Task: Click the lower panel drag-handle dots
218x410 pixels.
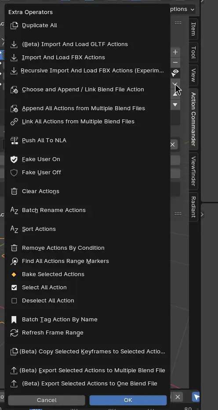Action: pos(178,214)
